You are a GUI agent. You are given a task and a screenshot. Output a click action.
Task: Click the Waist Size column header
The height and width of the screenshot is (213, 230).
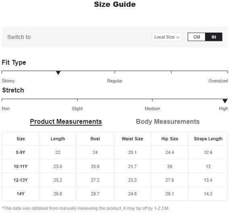point(133,139)
